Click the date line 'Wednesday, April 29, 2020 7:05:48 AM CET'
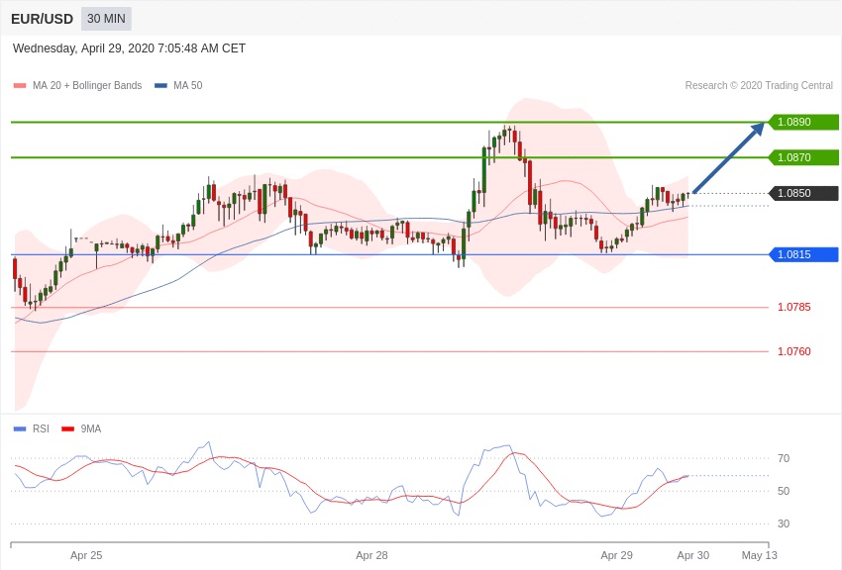 click(129, 48)
